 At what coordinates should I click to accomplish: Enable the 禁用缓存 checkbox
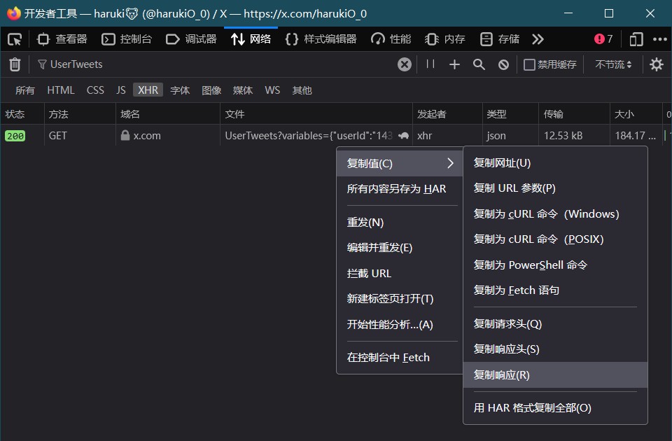pyautogui.click(x=530, y=64)
